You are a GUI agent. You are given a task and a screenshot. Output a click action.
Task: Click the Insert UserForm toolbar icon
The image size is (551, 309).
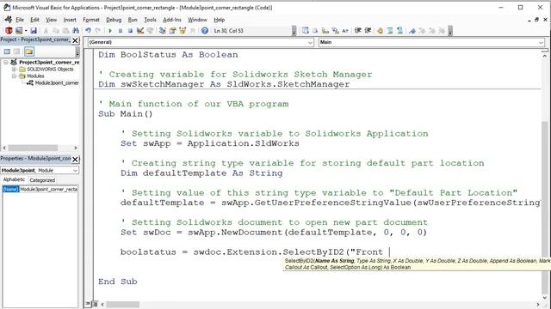coord(19,31)
